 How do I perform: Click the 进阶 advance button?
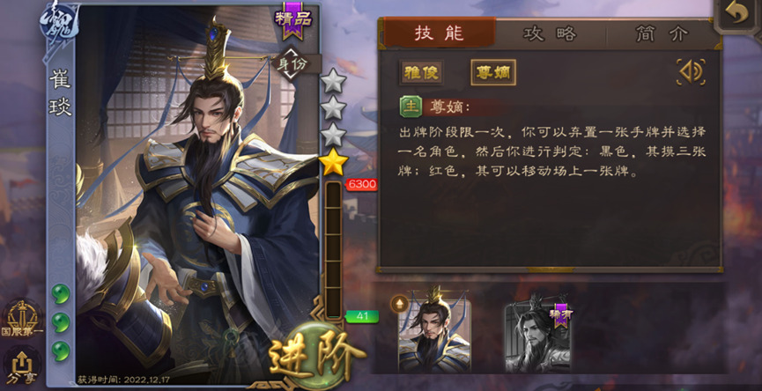click(318, 357)
